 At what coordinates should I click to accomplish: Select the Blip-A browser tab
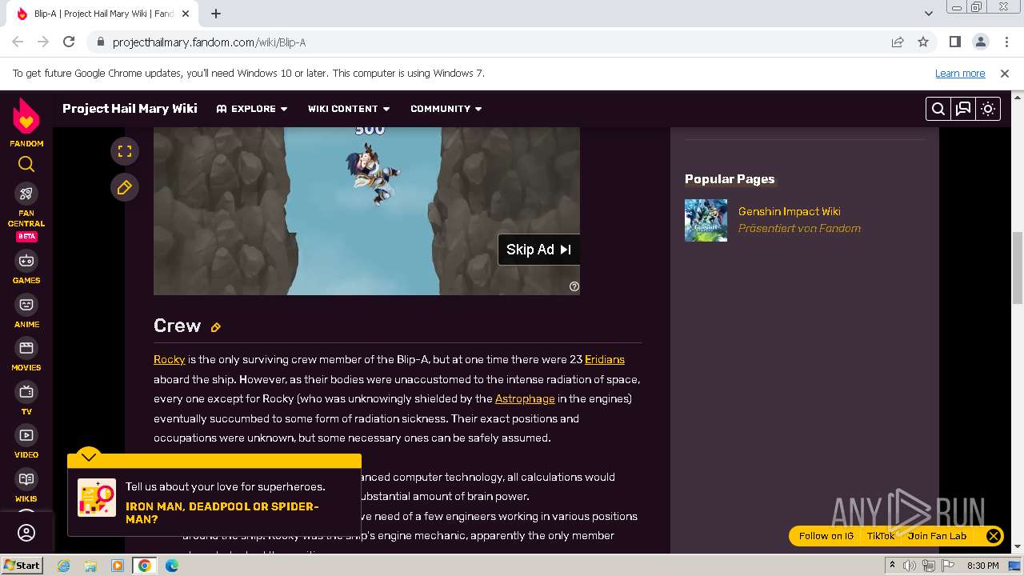pos(104,14)
